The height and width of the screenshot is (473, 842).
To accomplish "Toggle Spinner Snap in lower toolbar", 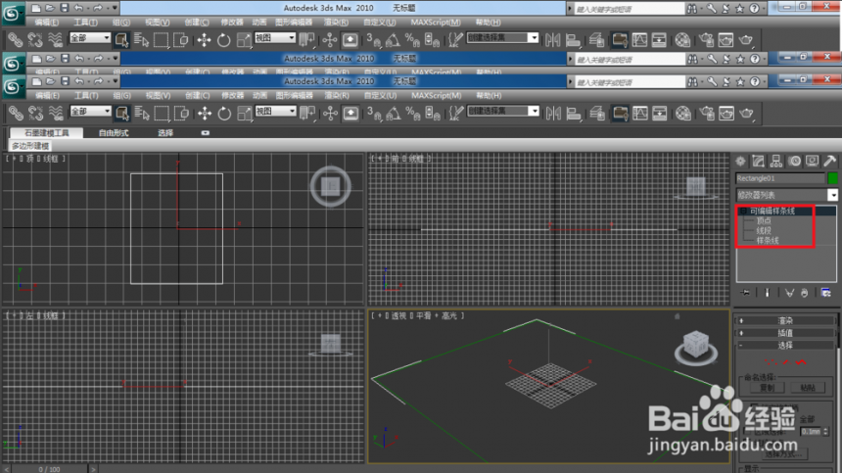I will click(x=433, y=114).
